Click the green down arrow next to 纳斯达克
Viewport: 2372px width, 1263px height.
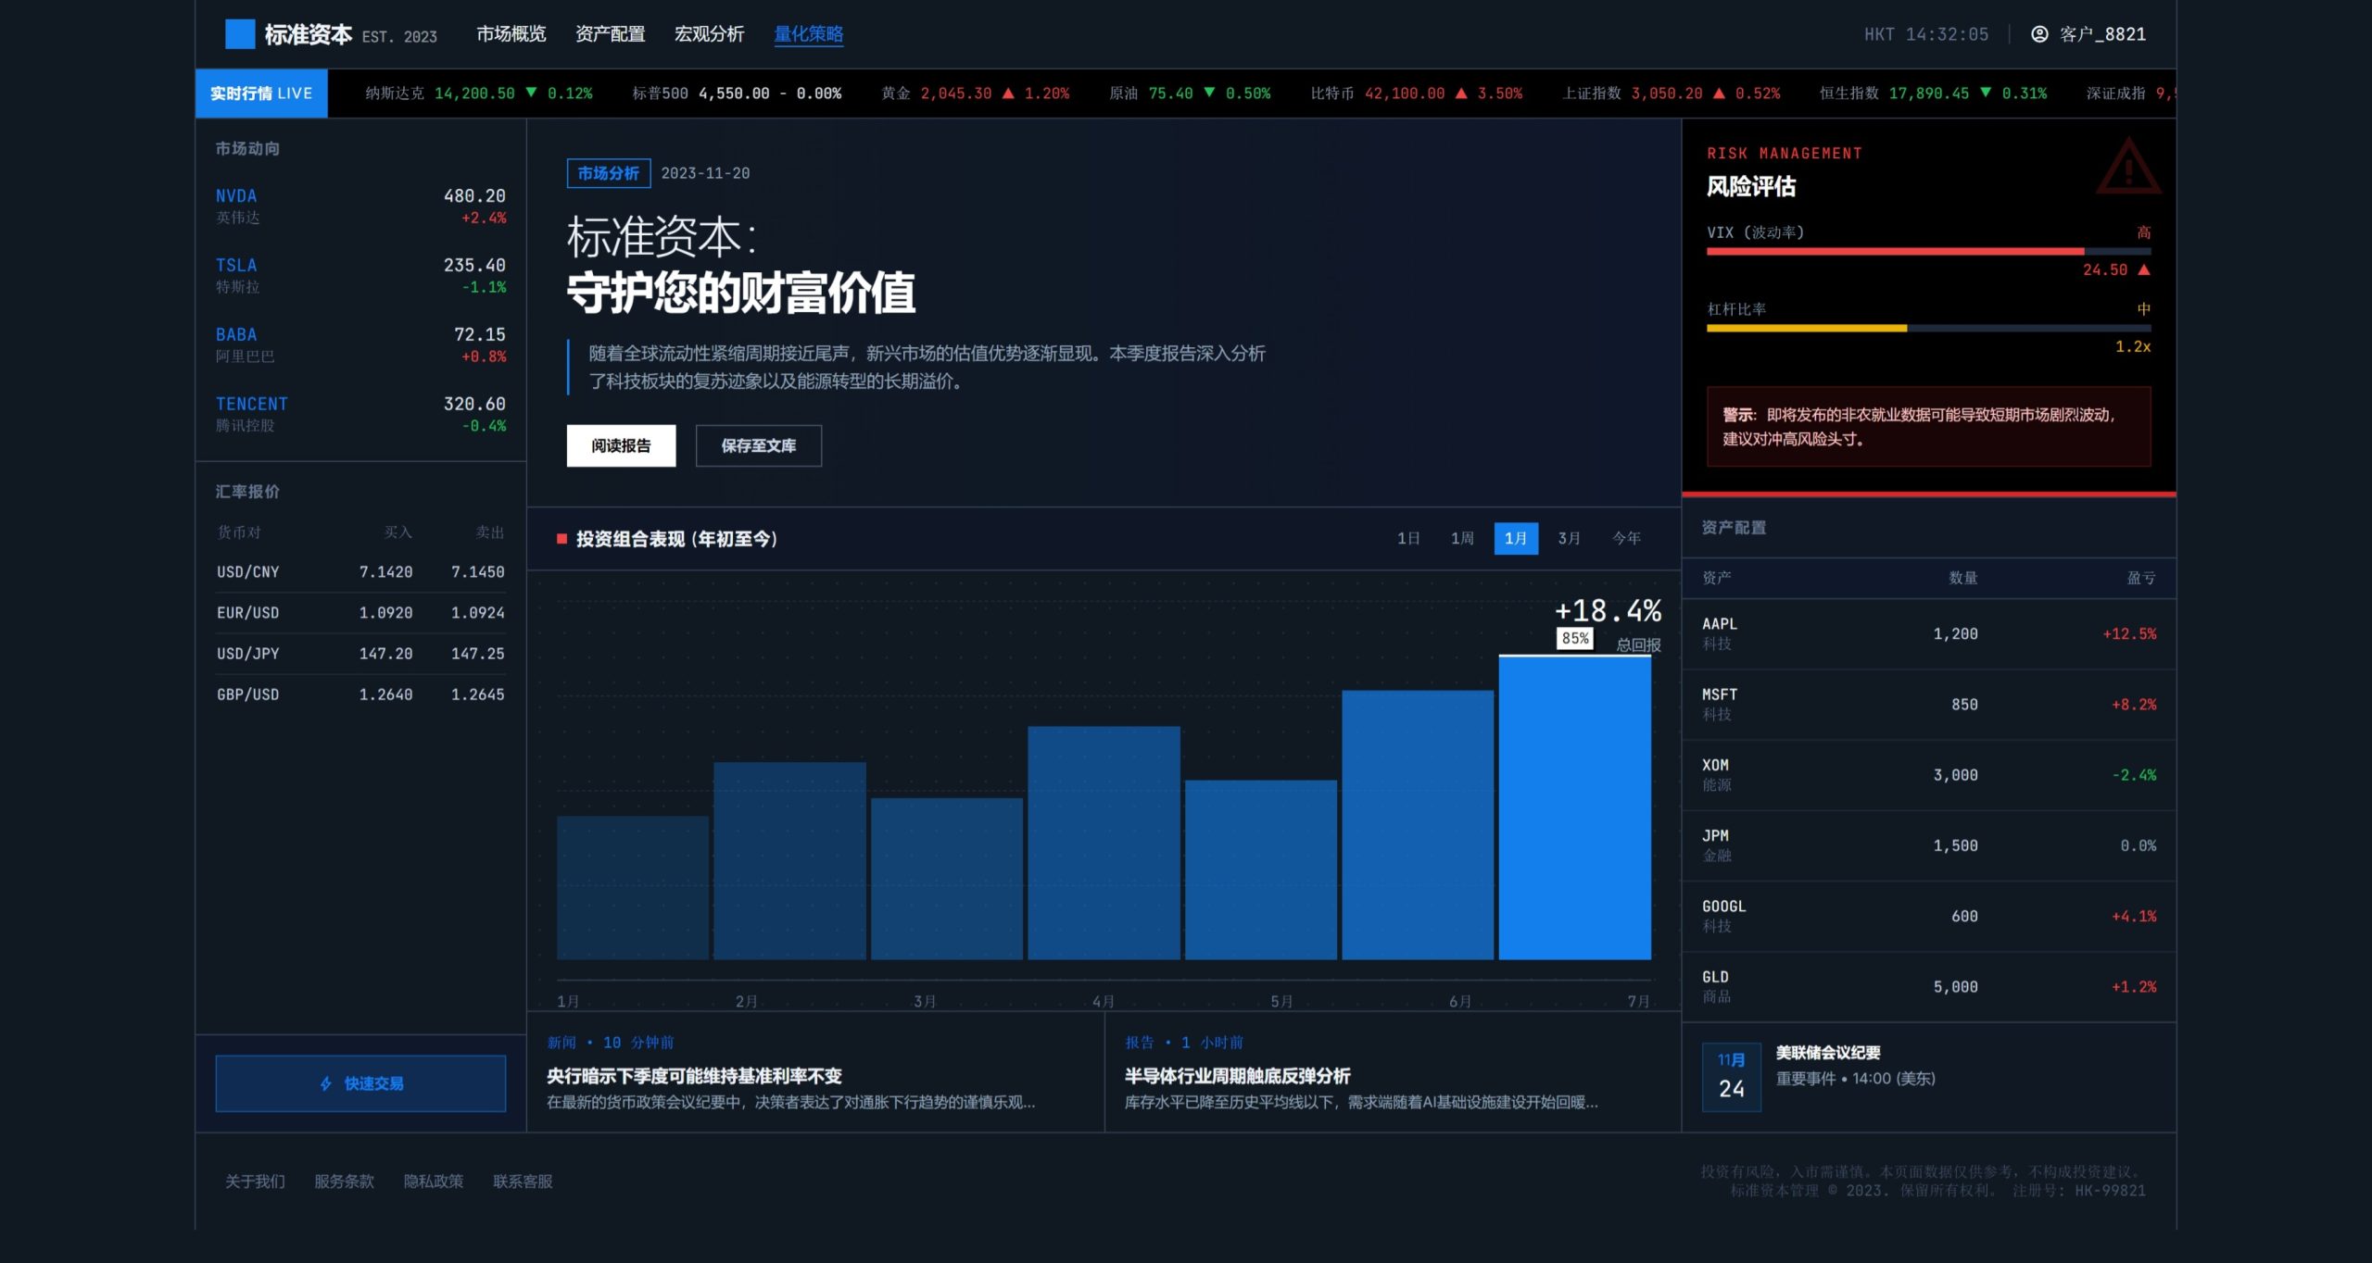point(531,93)
